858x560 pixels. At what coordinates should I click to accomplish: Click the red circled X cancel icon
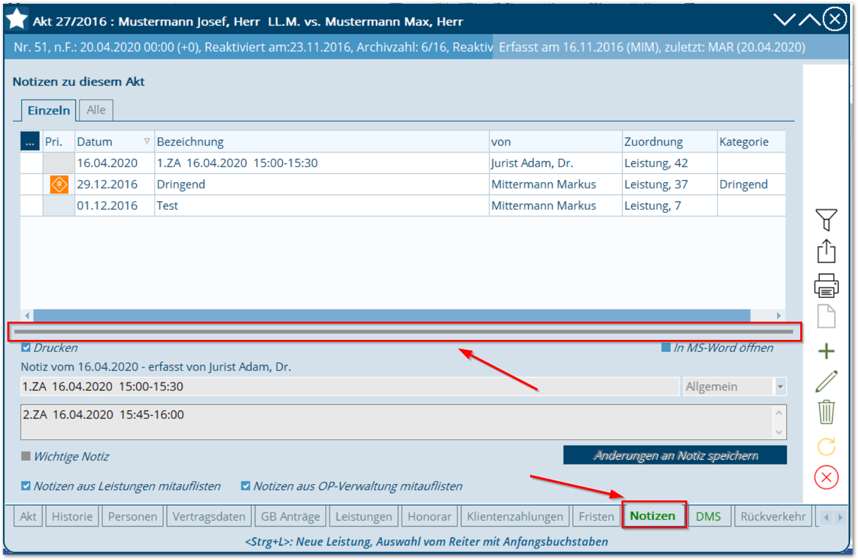tap(826, 477)
